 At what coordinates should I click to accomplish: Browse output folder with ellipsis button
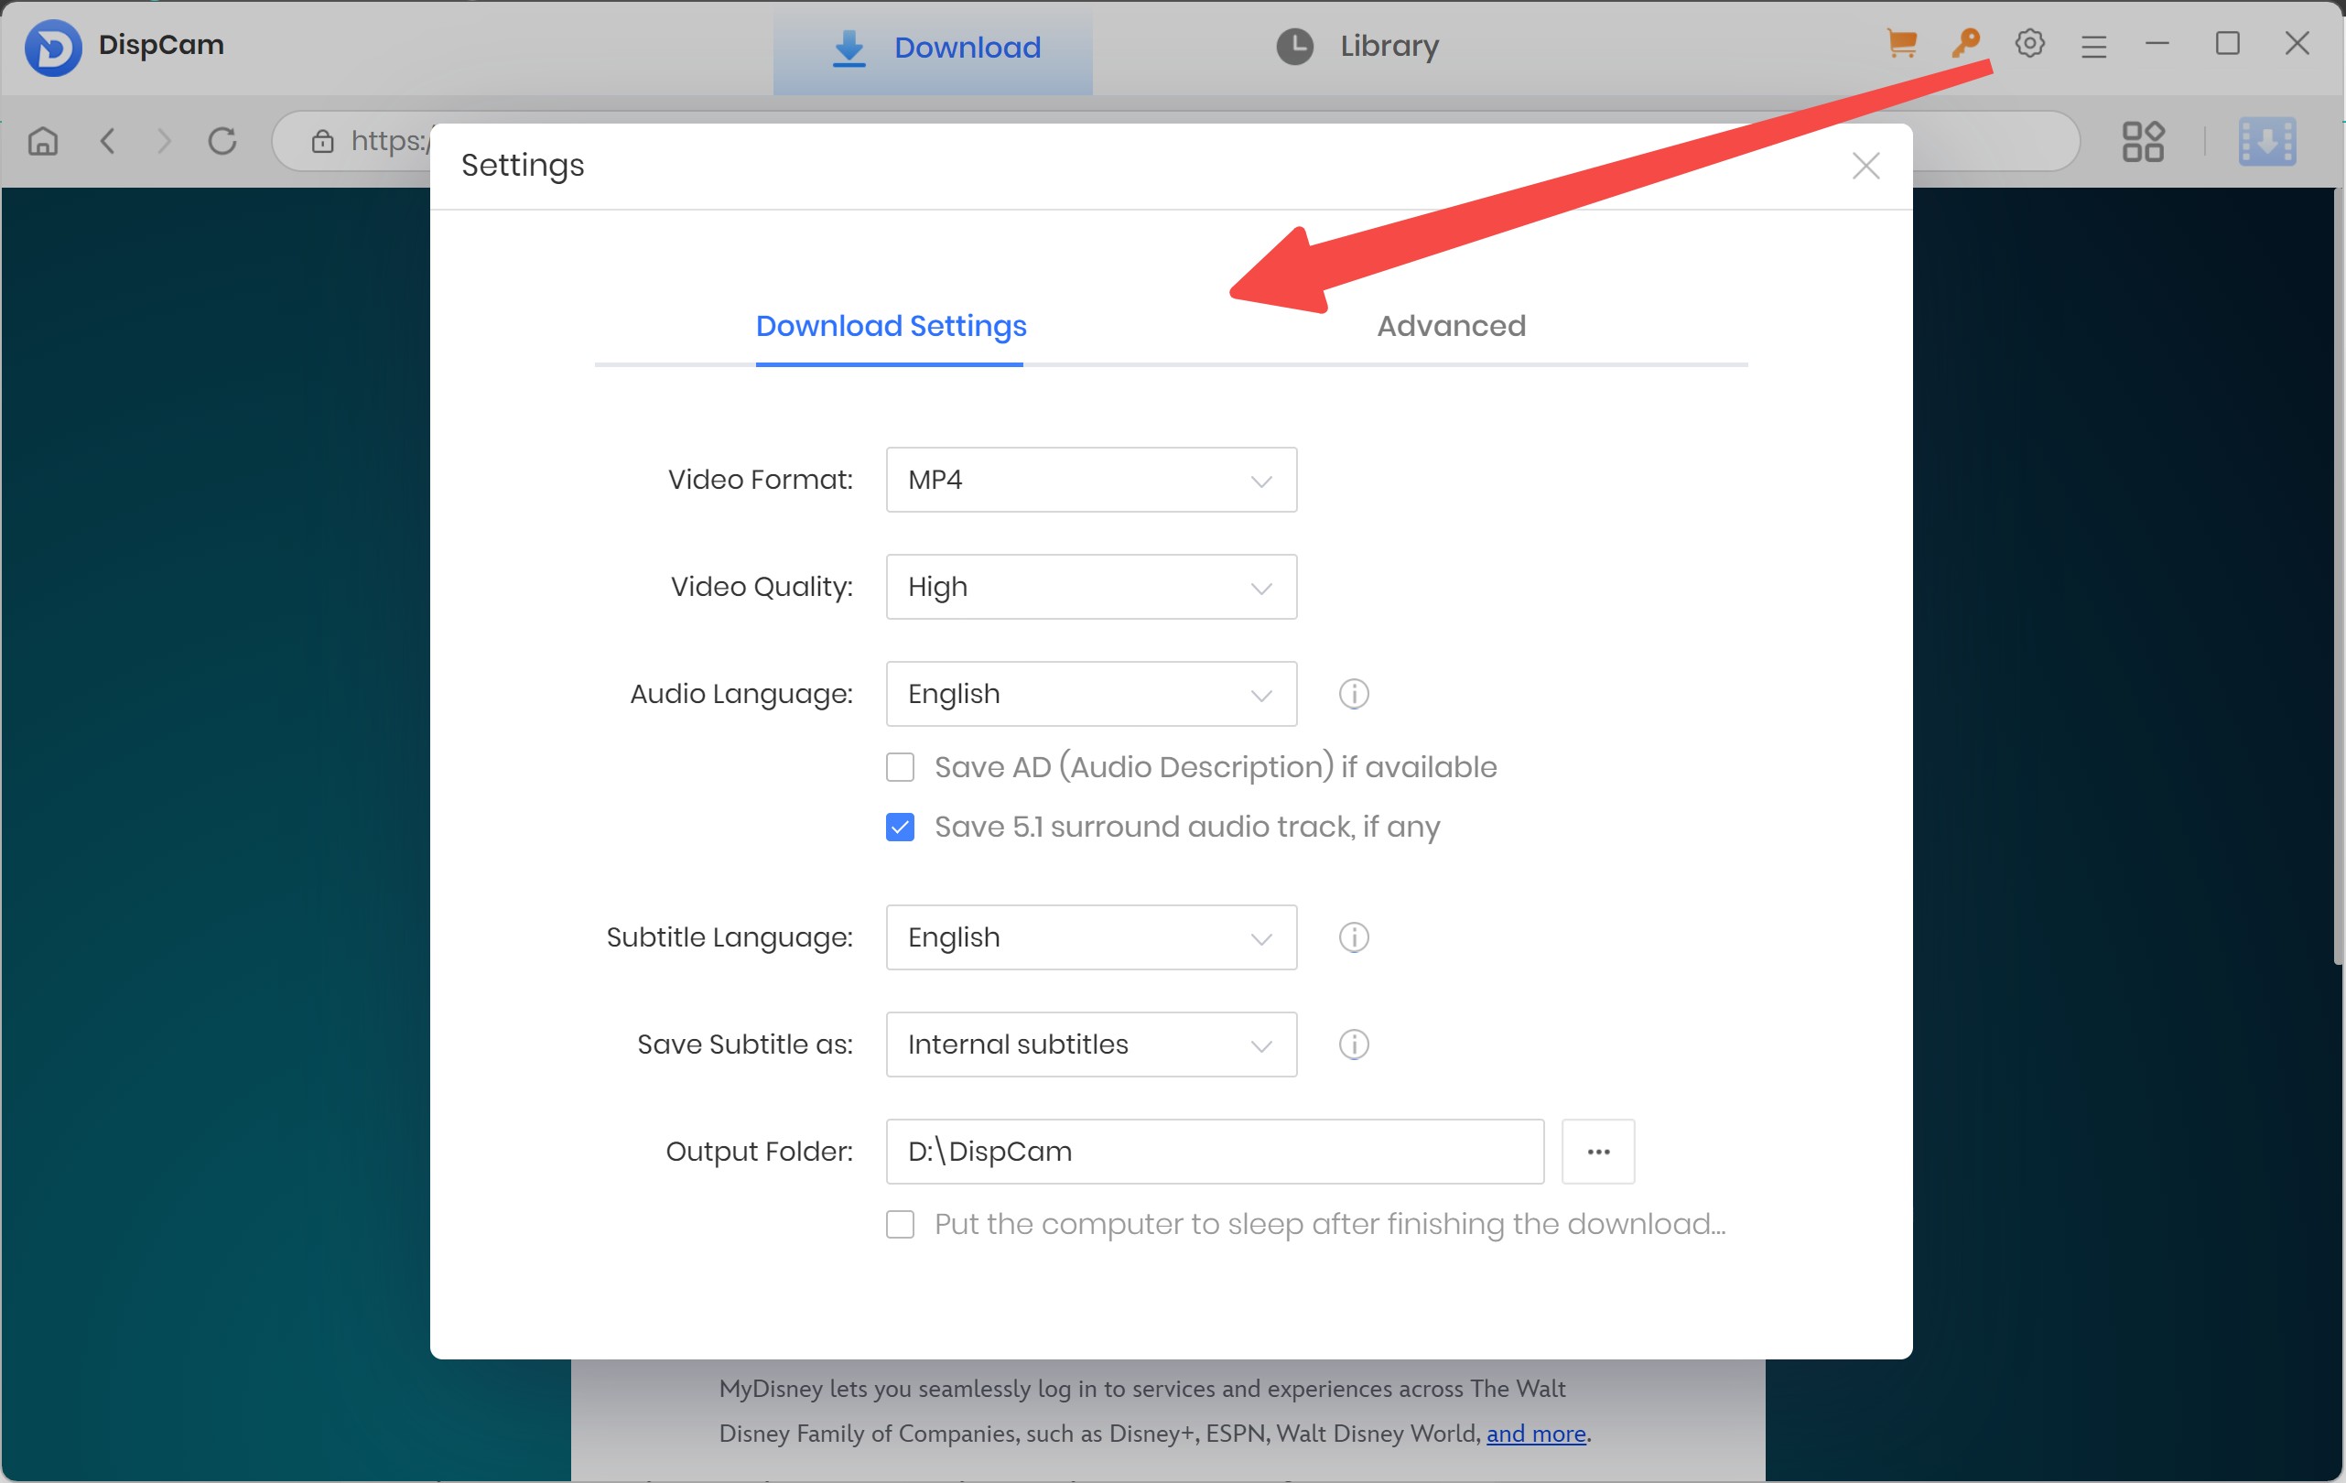click(1598, 1152)
